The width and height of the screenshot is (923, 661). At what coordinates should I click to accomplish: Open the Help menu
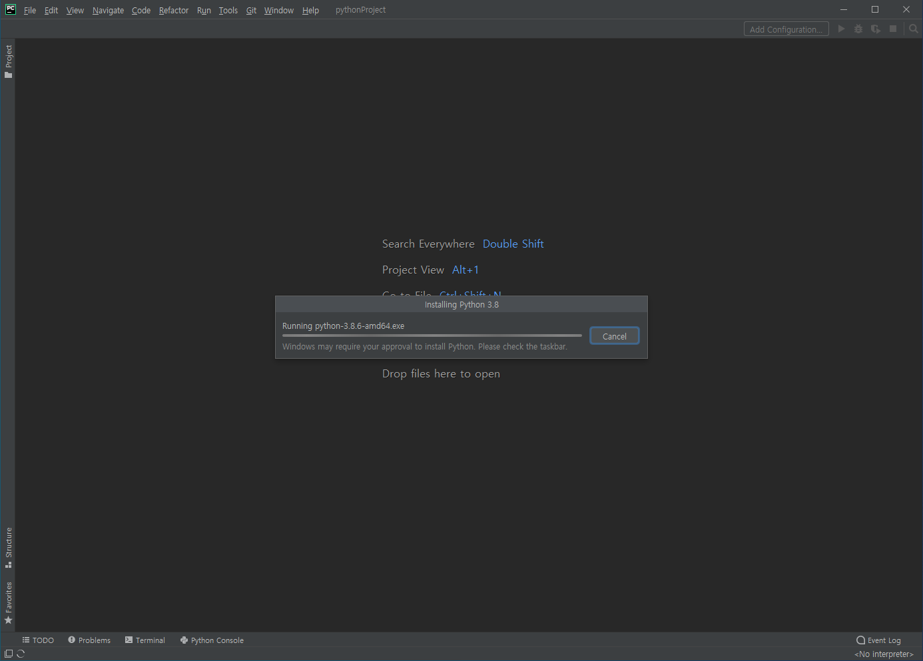(310, 10)
